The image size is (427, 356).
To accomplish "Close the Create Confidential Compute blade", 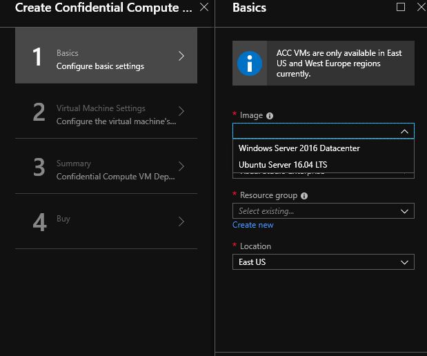I will [204, 8].
